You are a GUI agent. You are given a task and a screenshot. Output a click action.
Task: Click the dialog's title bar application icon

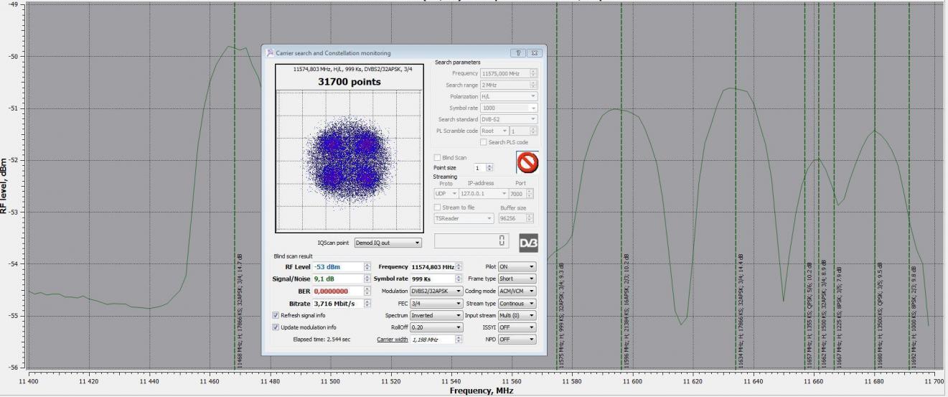[x=270, y=53]
